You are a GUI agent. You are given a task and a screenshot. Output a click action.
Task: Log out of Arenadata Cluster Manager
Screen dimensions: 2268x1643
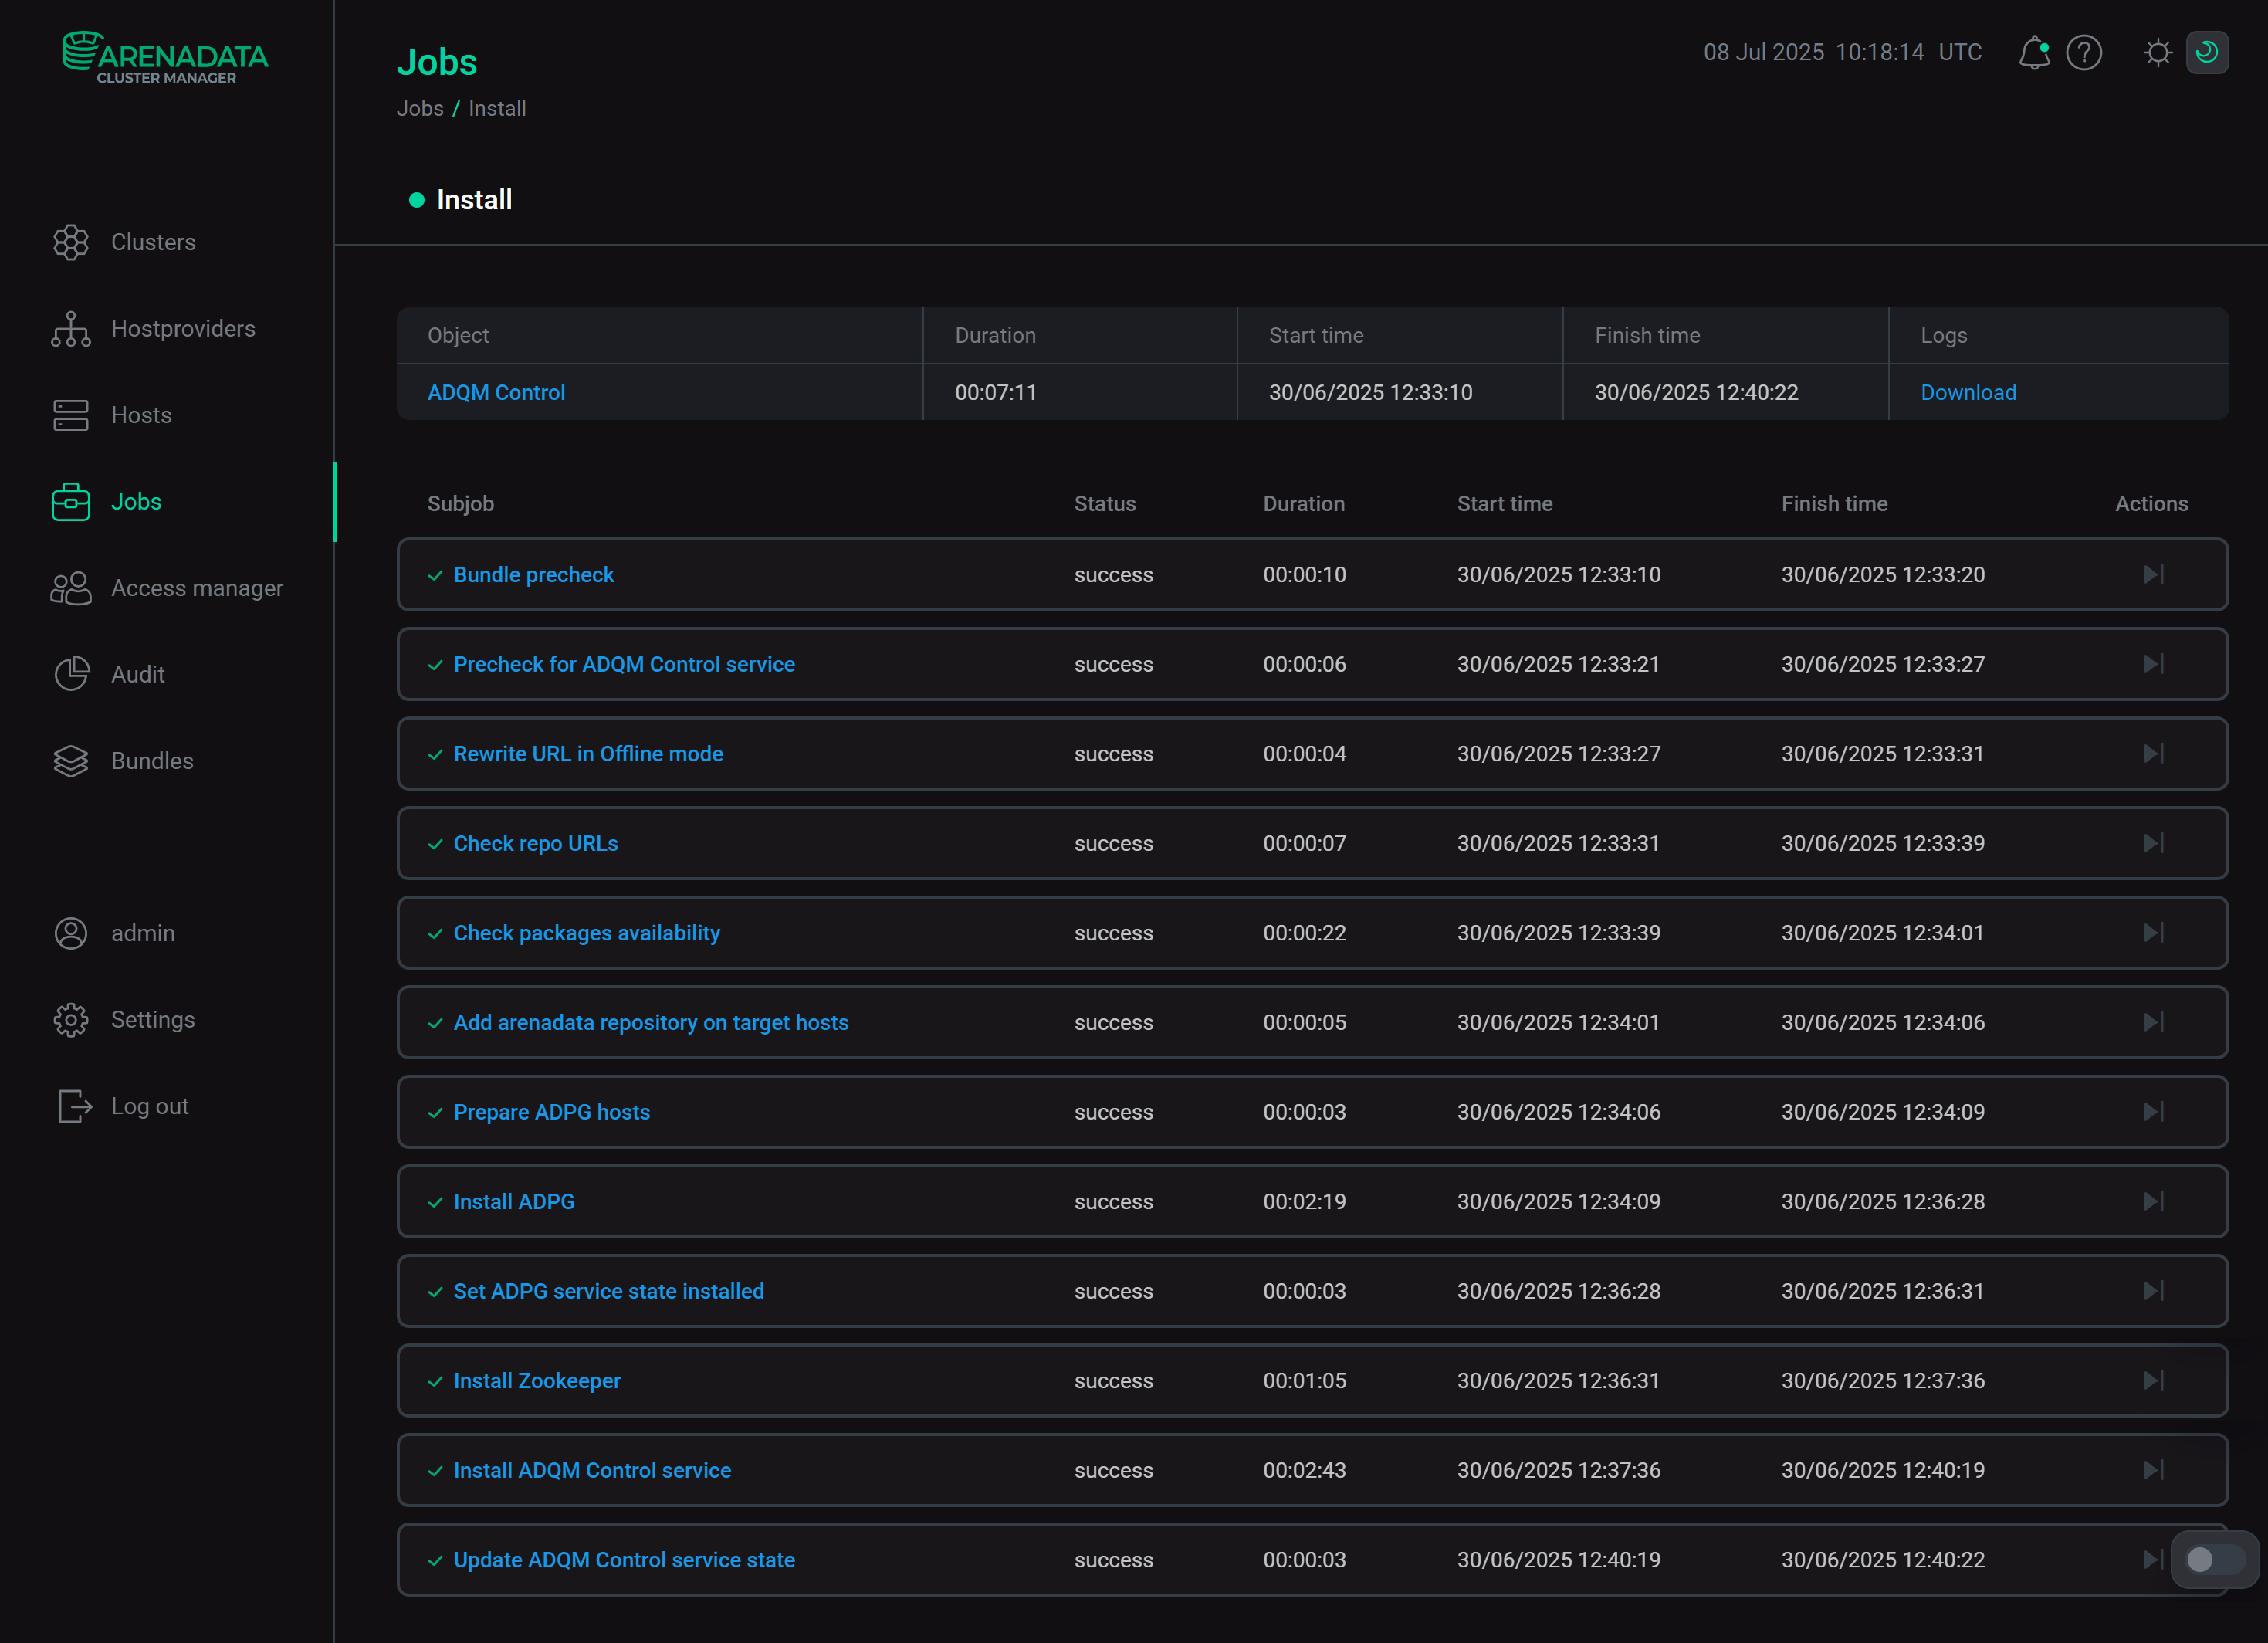coord(148,1106)
